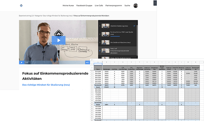Viewport: 204px width, 121px height.
Task: Open 'Die Gelddruck Maschine (neu)' lesson
Action: pos(118,43)
